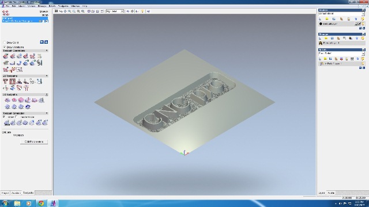Toggle the checkbox on the selected toolpath row
369x207 pixels.
47,21
